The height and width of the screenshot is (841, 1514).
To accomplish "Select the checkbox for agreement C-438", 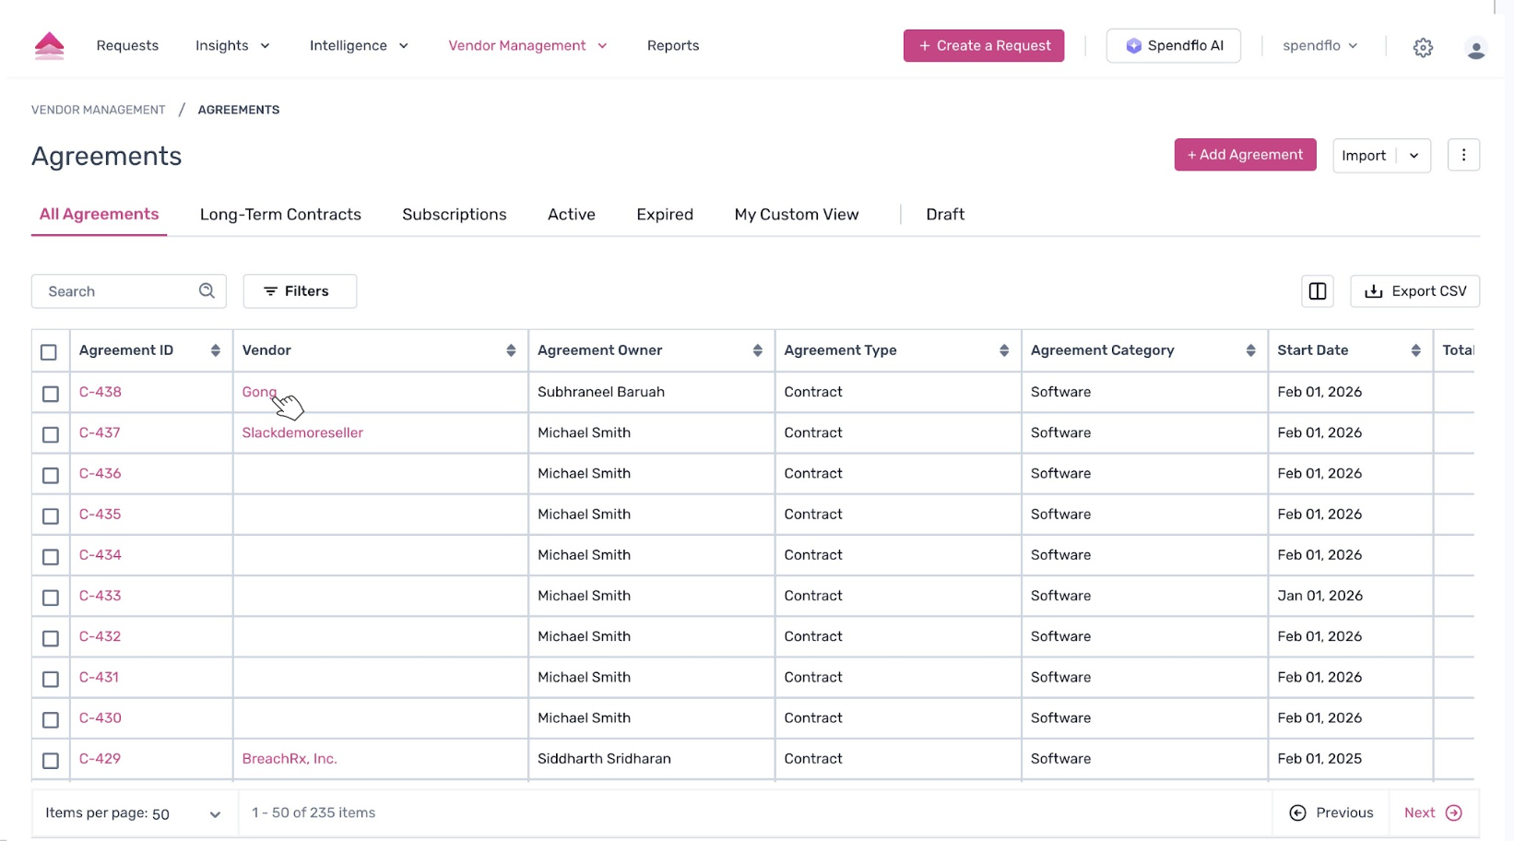I will [51, 394].
